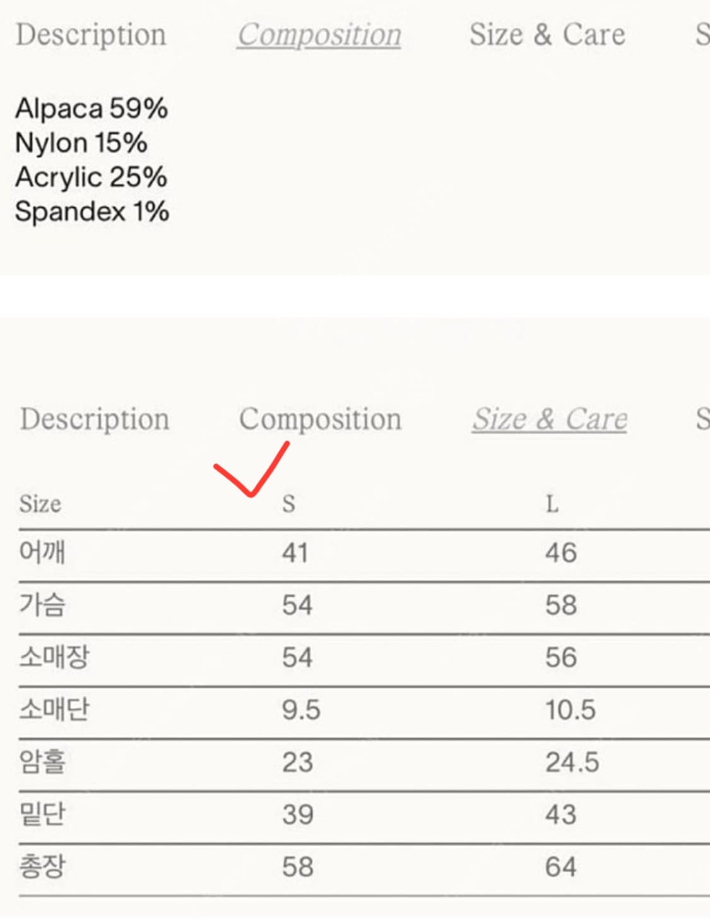Click the 'Spandex 1%' text
The height and width of the screenshot is (922, 710).
tap(93, 212)
